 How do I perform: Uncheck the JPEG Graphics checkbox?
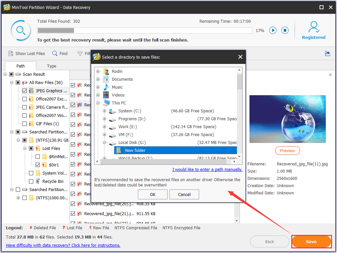click(x=24, y=91)
